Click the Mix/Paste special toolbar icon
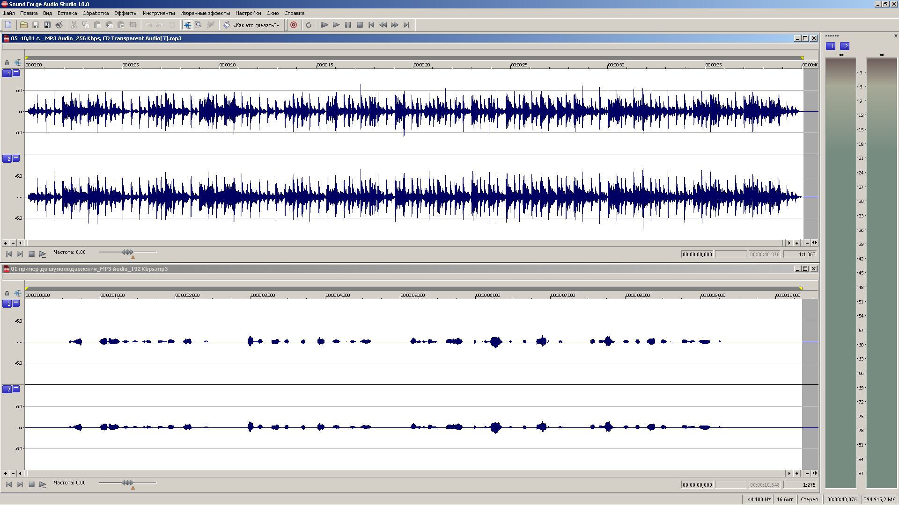Viewport: 899px width, 505px height. [x=109, y=25]
